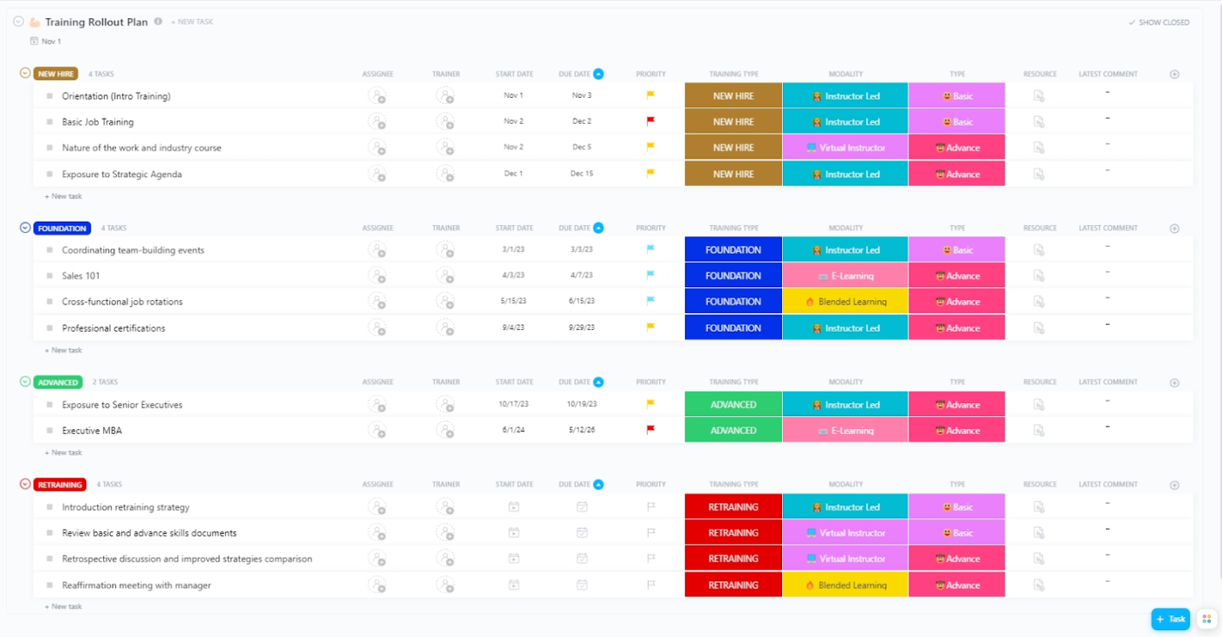Add a trainer to Sales 101

[x=446, y=275]
